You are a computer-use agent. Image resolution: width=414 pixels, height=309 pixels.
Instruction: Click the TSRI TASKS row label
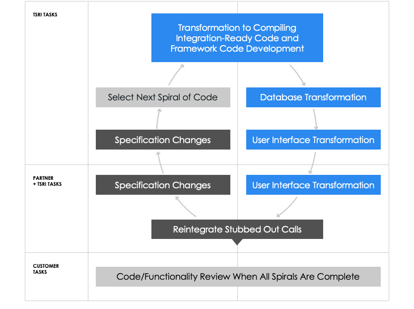(x=45, y=15)
